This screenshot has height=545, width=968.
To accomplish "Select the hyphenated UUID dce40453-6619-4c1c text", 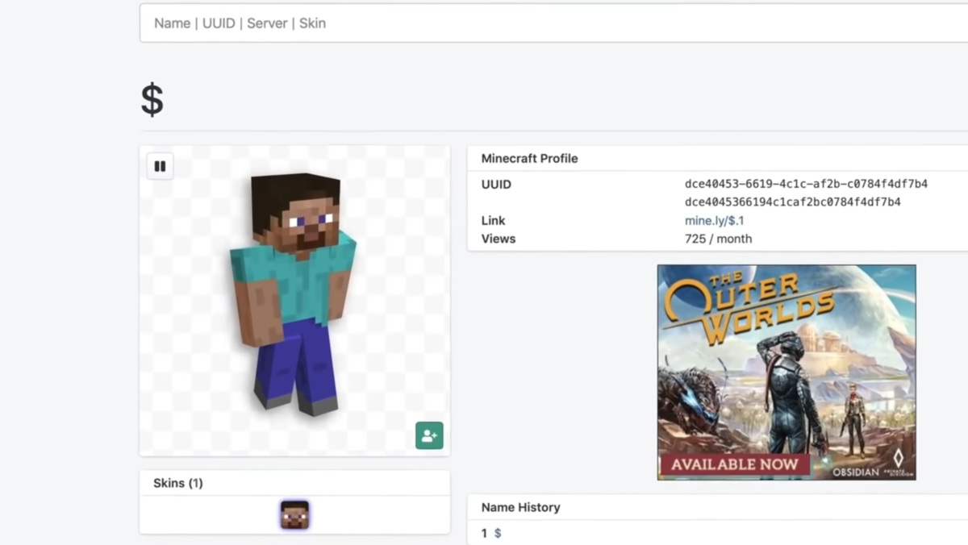I will [x=806, y=184].
